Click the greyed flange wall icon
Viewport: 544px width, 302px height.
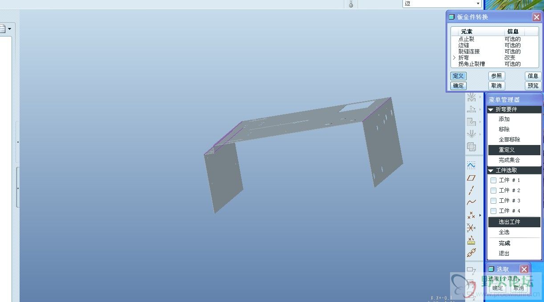pyautogui.click(x=471, y=109)
